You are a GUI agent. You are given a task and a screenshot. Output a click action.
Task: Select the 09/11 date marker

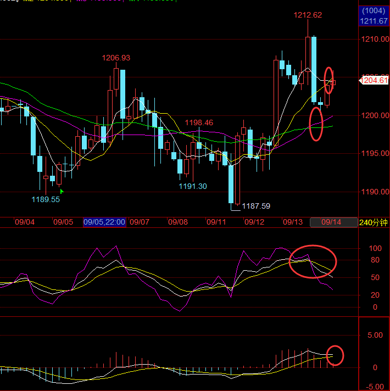[216, 222]
